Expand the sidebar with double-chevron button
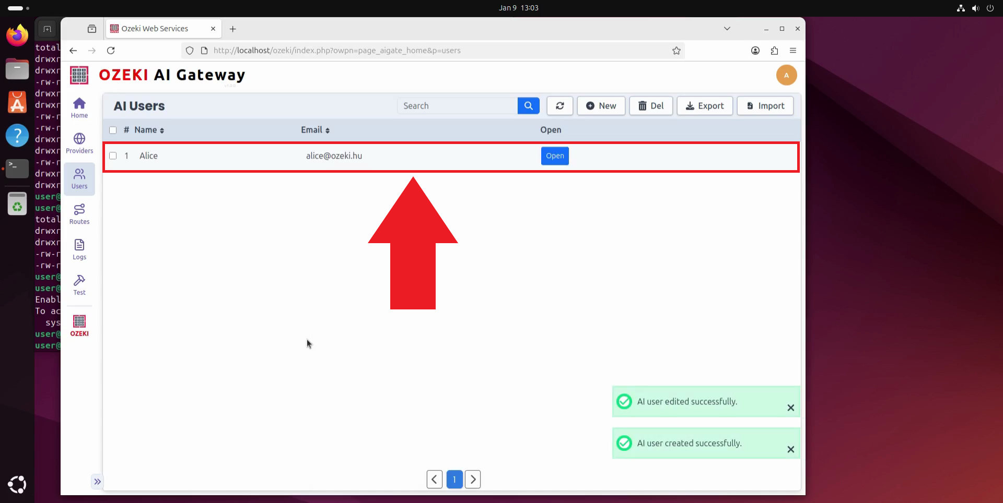Screen dimensions: 1003x503 [x=97, y=482]
